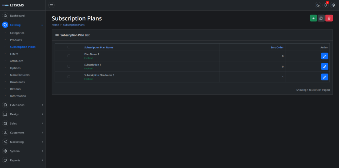Screen dimensions: 339x168
Task: Open Products in the Catalog submenu
Action: [x=16, y=40]
